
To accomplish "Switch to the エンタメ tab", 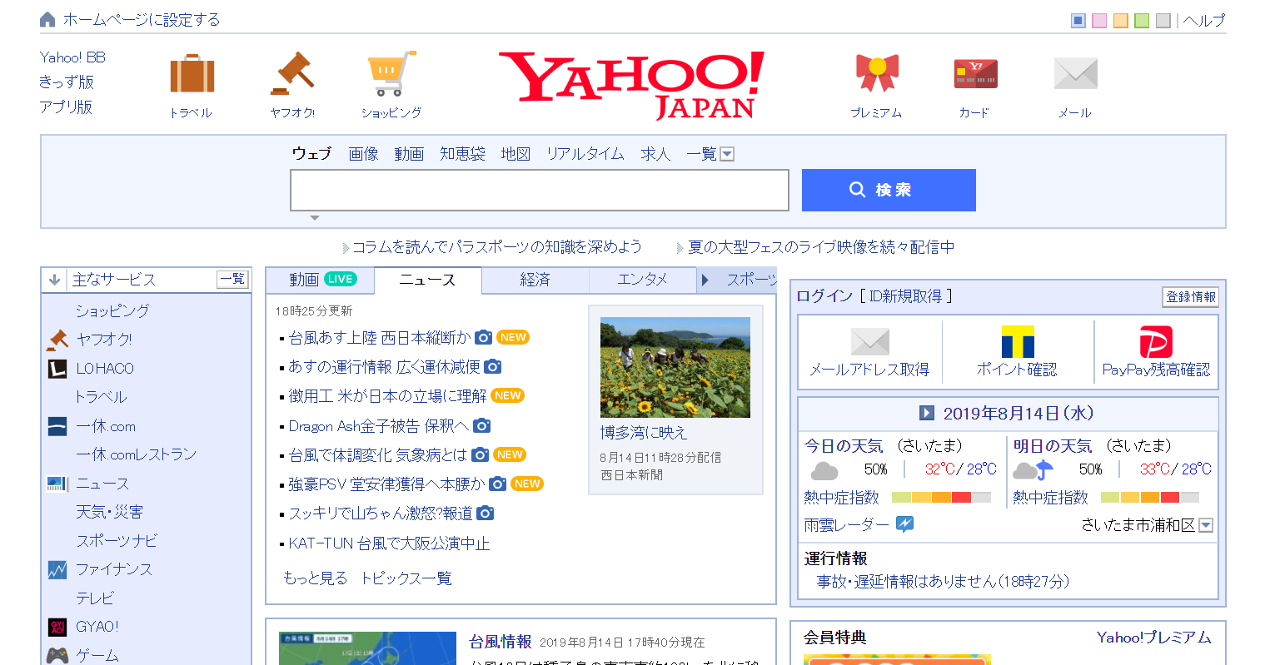I will point(642,280).
